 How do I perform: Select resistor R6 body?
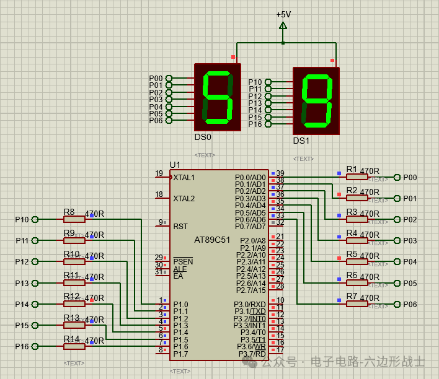pyautogui.click(x=357, y=283)
